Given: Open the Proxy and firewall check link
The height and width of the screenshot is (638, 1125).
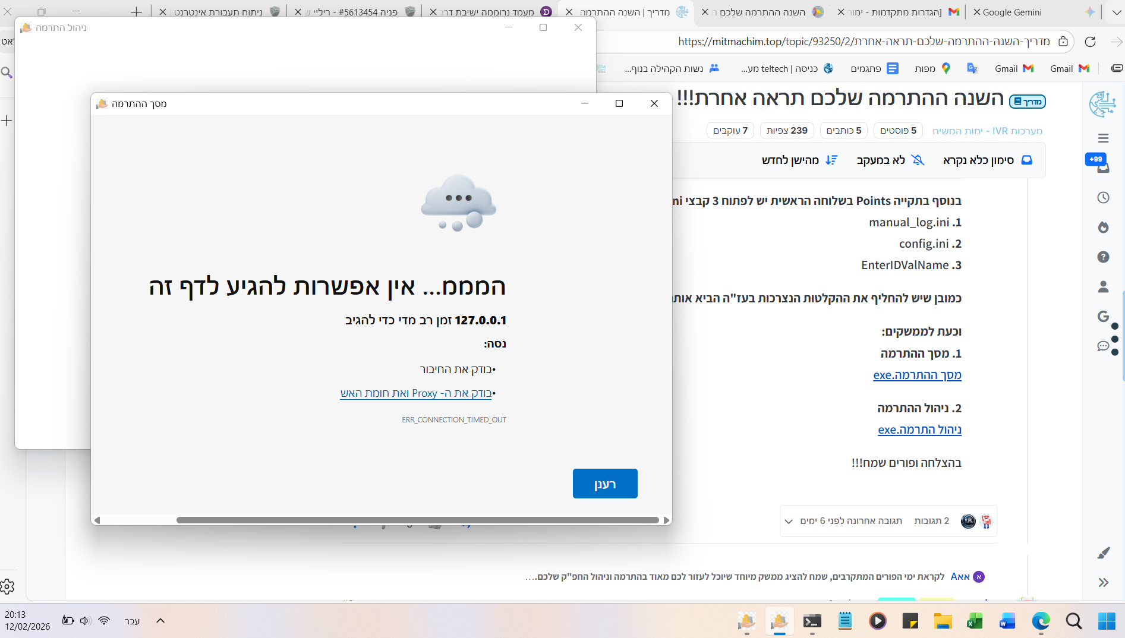Looking at the screenshot, I should (416, 393).
